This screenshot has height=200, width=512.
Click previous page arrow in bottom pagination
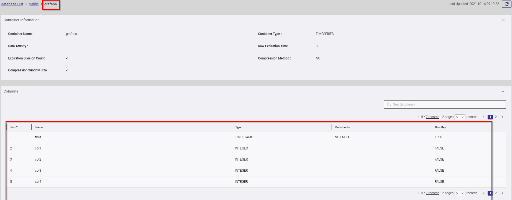coord(484,193)
